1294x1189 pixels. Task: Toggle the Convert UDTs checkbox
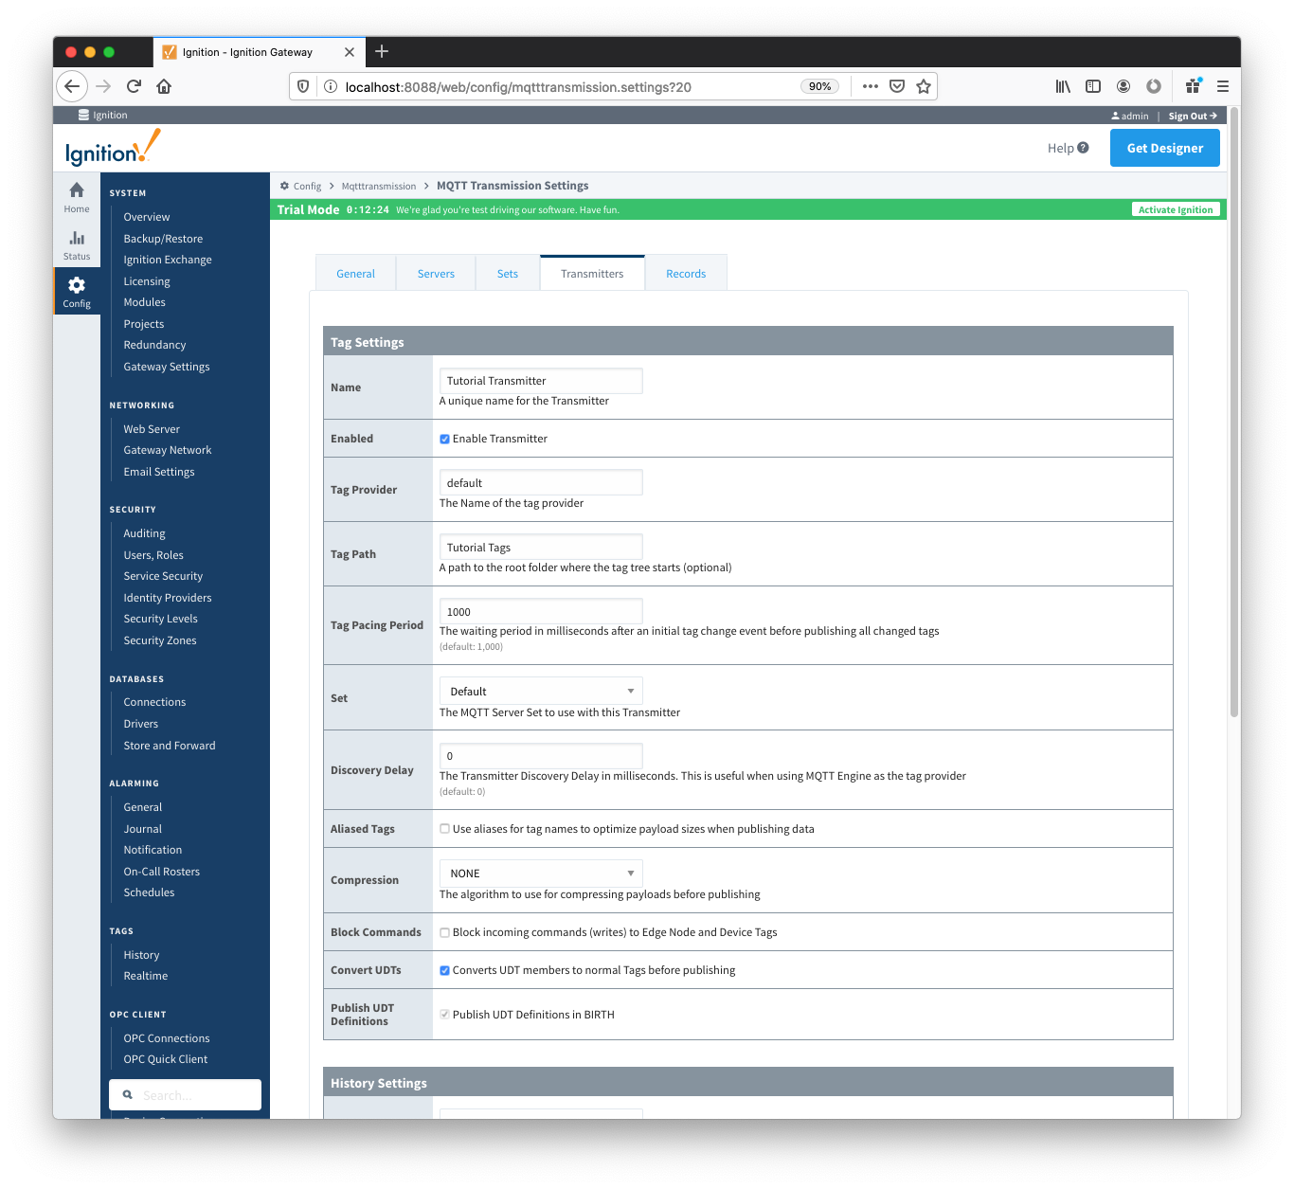(x=444, y=970)
